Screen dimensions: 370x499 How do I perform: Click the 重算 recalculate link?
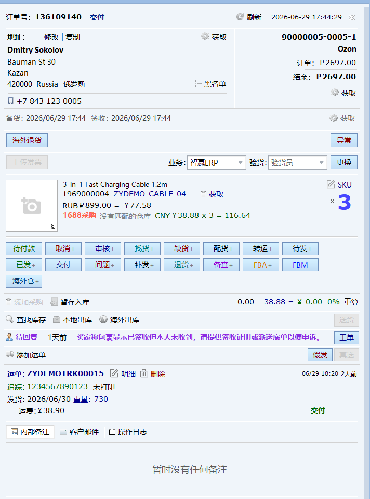pos(351,302)
